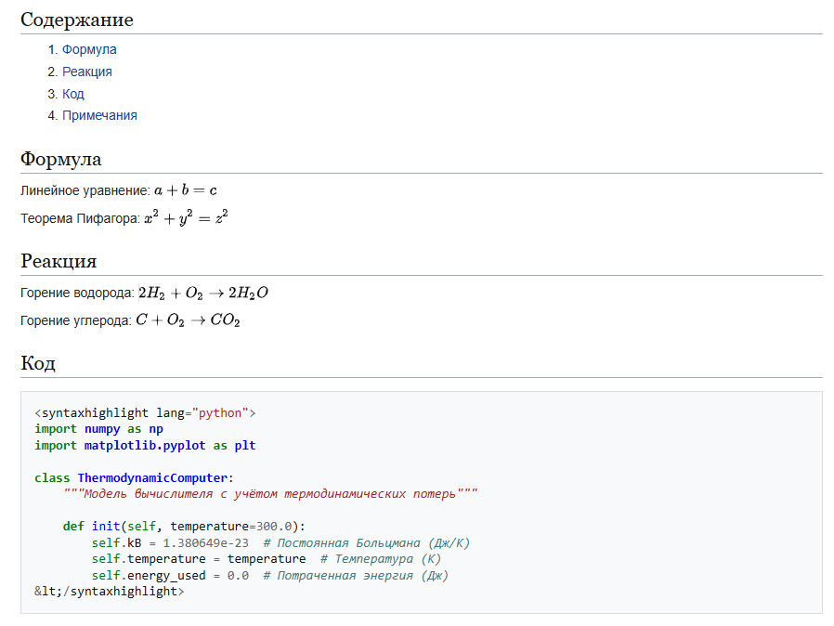This screenshot has height=626, width=834.
Task: Jump to Реакция via the contents list
Action: [87, 72]
